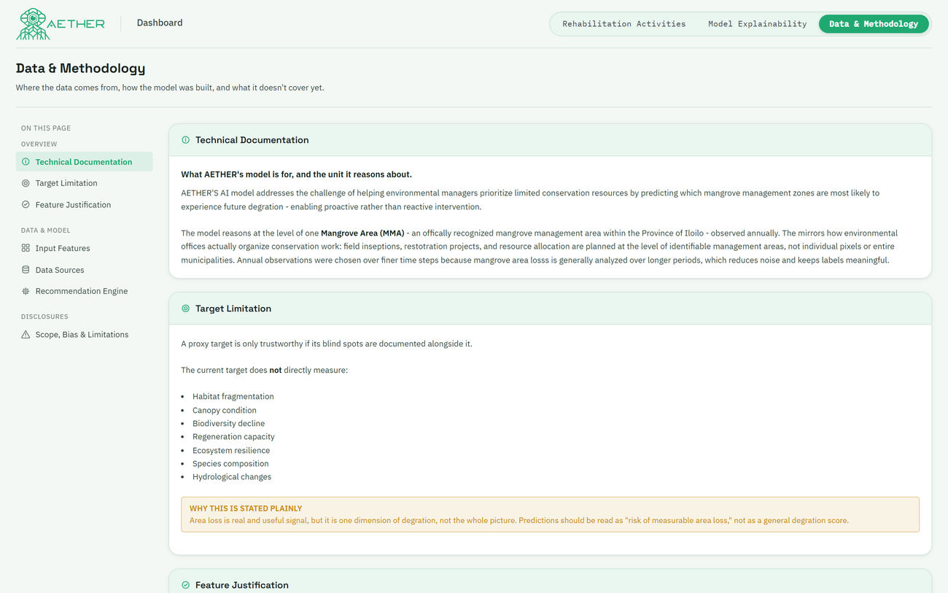The image size is (948, 593).
Task: Click the DATA & MODEL sidebar group label
Action: pos(45,230)
